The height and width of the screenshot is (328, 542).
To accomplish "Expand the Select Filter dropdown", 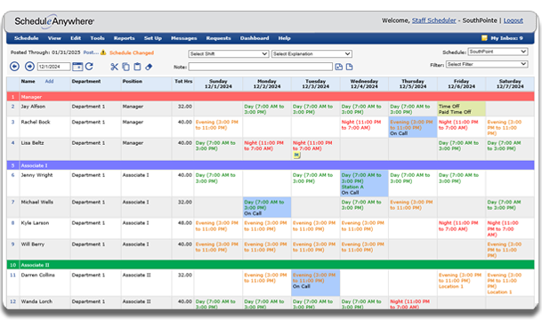I will pos(487,64).
